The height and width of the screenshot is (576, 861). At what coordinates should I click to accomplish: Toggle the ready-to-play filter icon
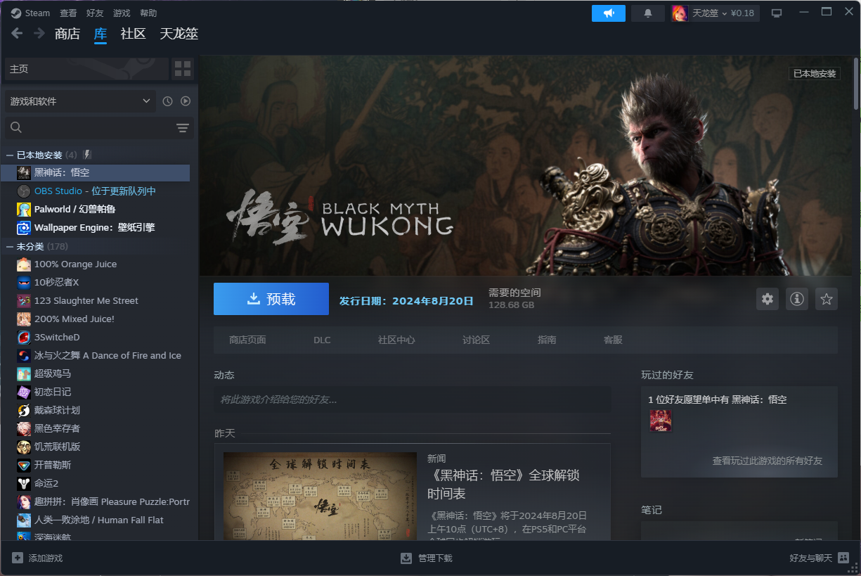tap(186, 101)
